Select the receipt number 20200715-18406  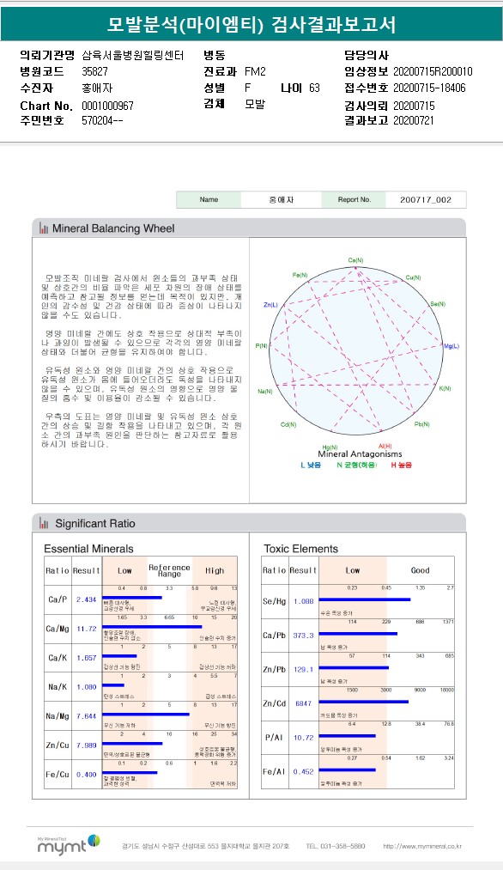[x=429, y=88]
